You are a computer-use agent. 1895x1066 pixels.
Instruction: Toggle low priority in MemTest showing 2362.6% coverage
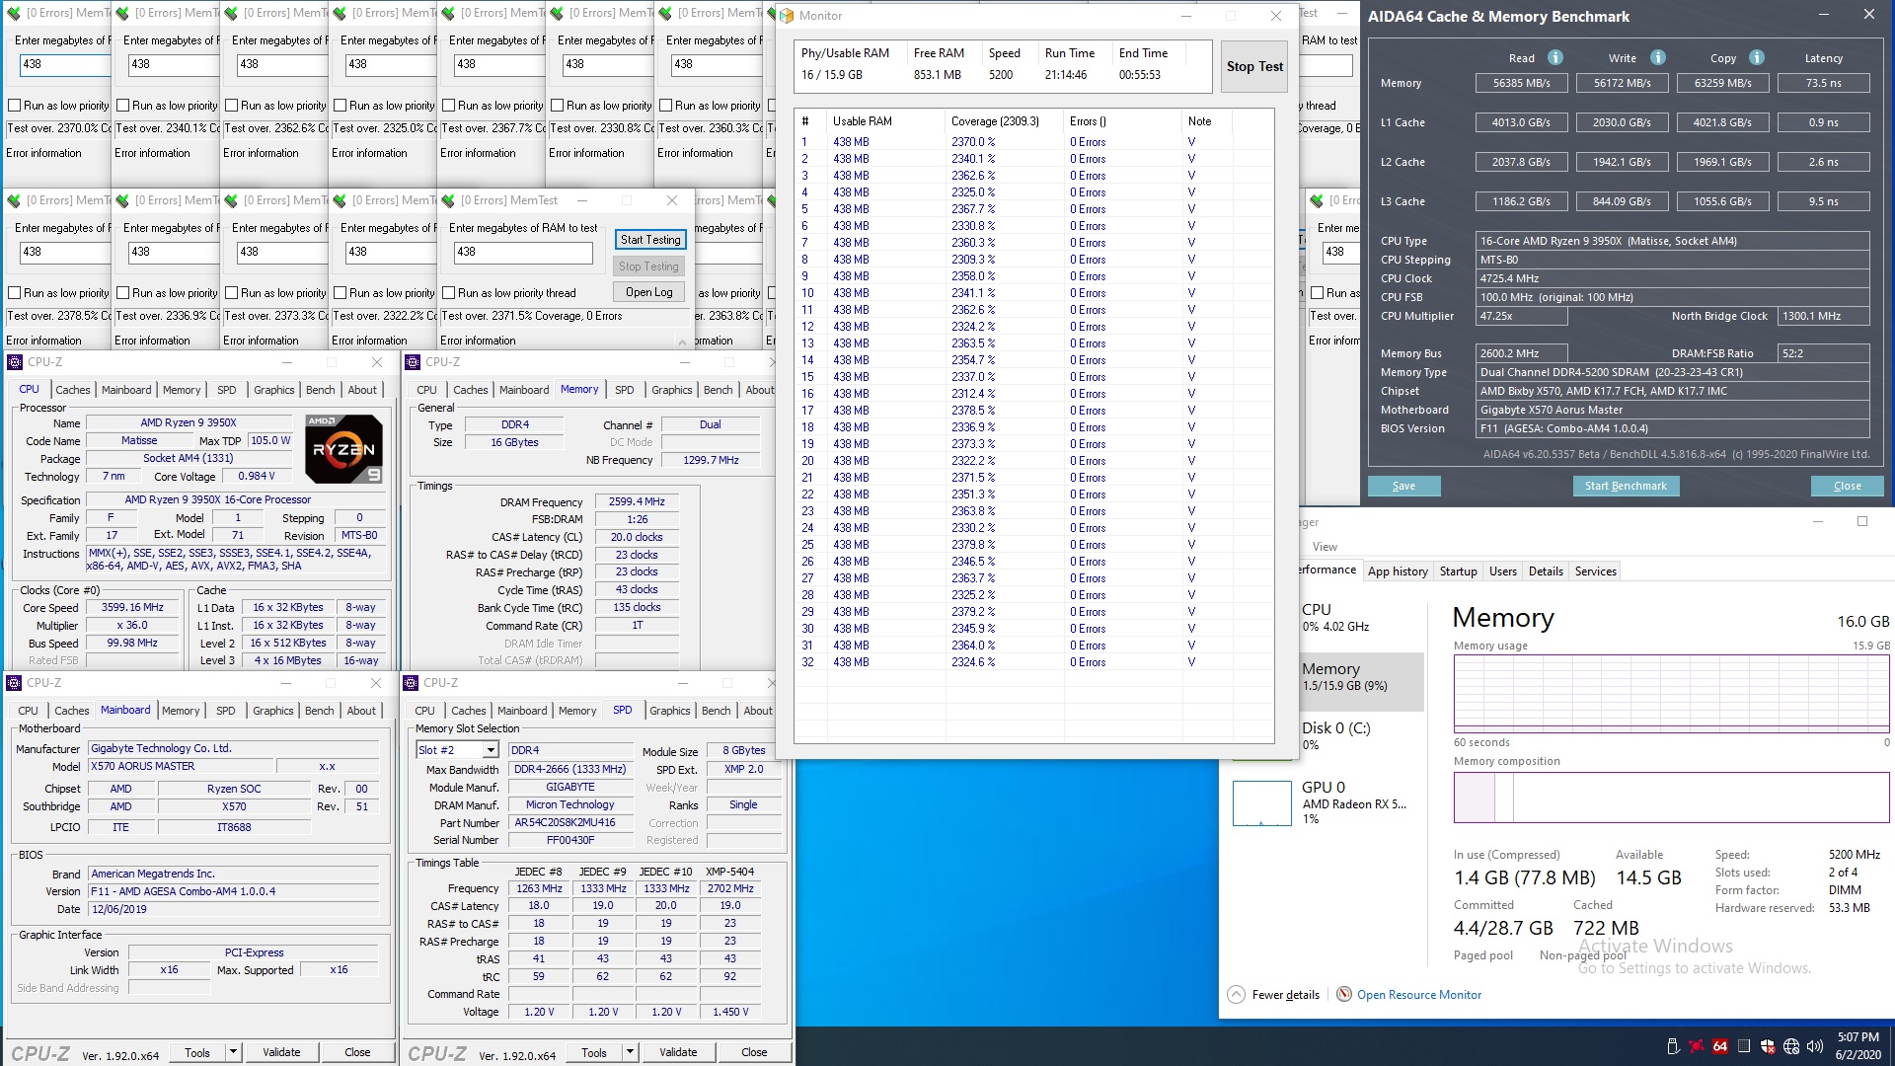[232, 106]
